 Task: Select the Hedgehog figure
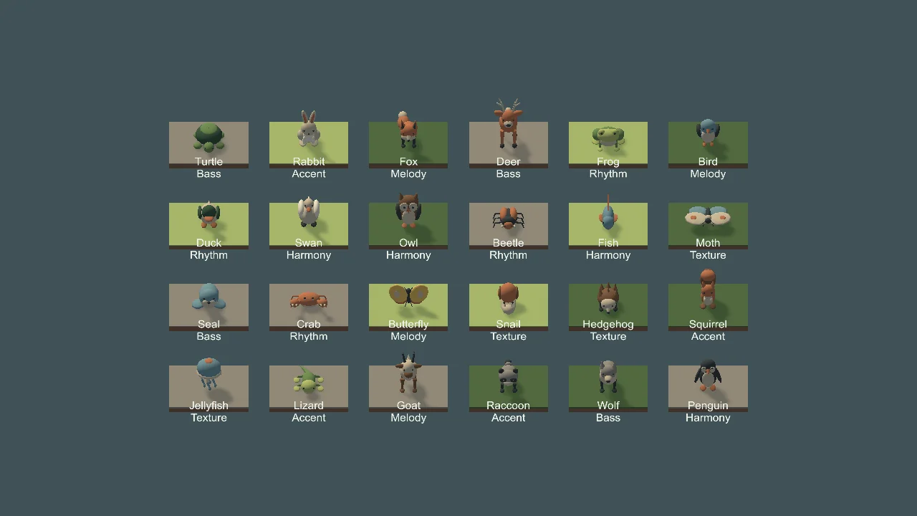point(608,298)
